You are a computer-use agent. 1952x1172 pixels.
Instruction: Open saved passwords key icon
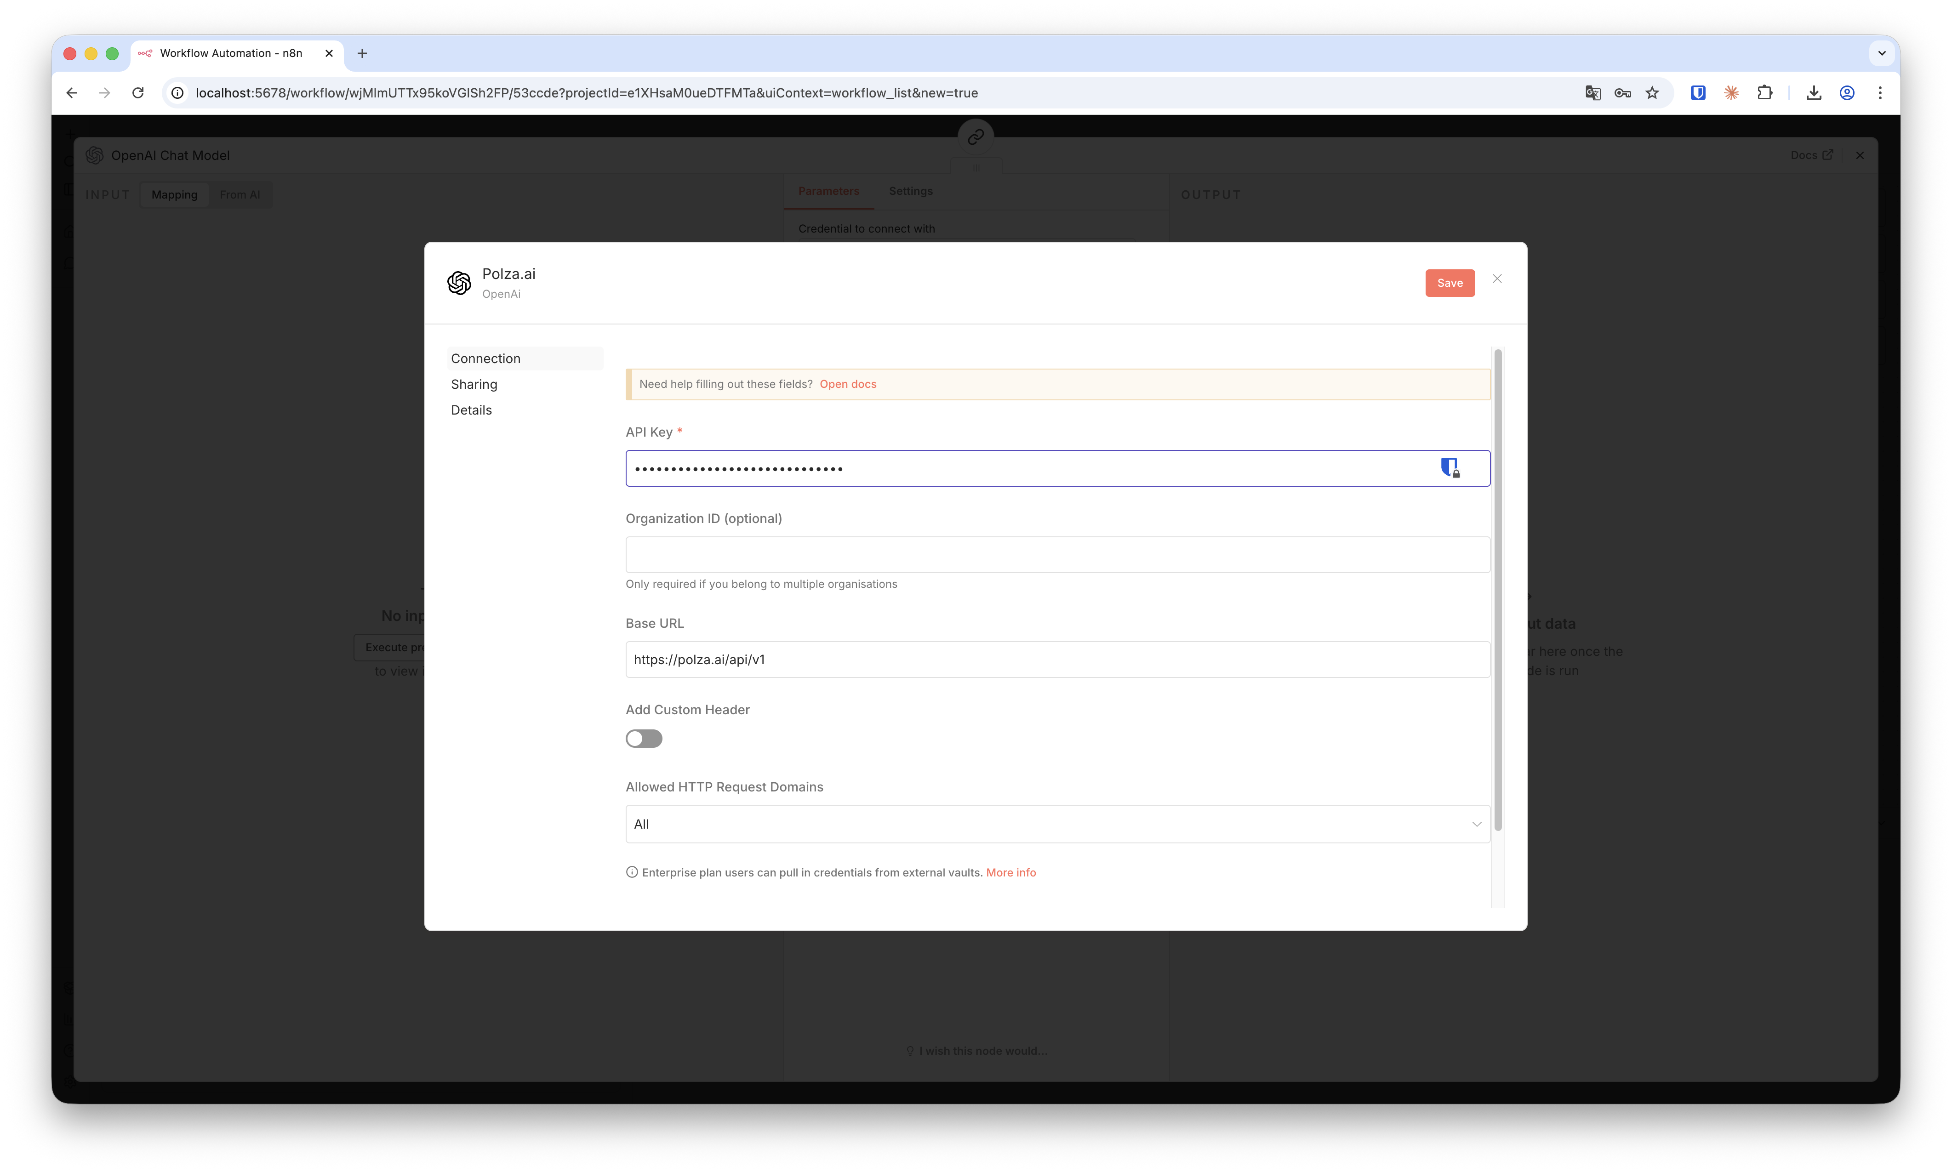(x=1622, y=93)
